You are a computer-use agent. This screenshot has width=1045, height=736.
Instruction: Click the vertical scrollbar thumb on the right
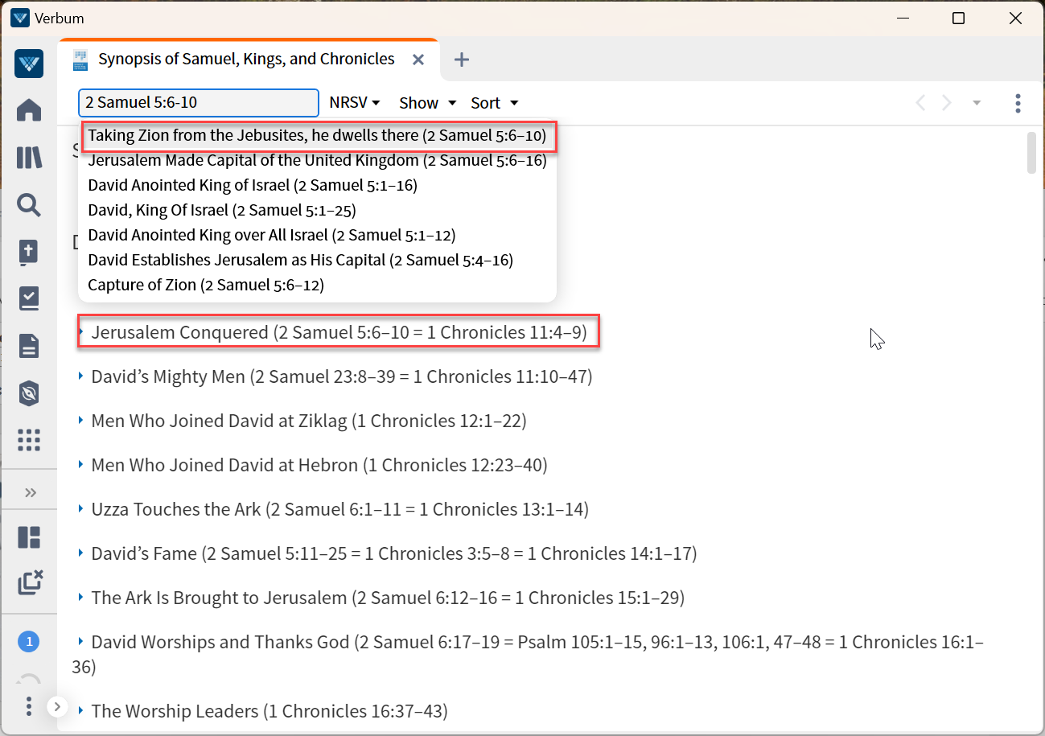tap(1032, 153)
